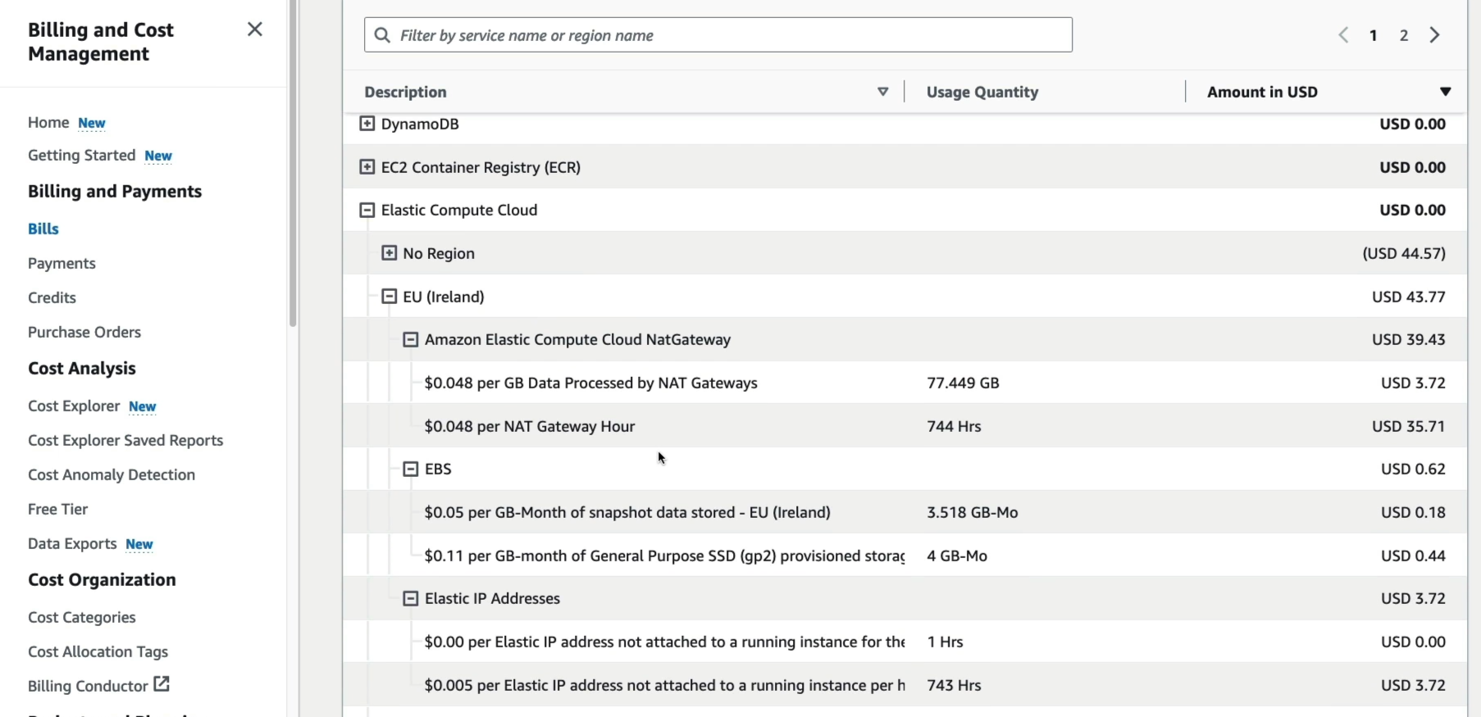Click New badge next to Cost Explorer
The image size is (1481, 717).
(143, 406)
